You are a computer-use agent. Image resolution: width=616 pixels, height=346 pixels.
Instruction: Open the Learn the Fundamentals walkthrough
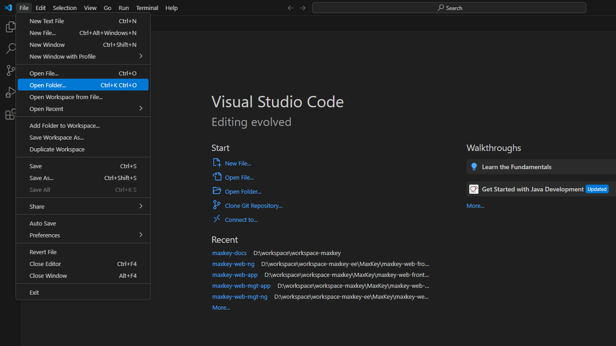[541, 167]
